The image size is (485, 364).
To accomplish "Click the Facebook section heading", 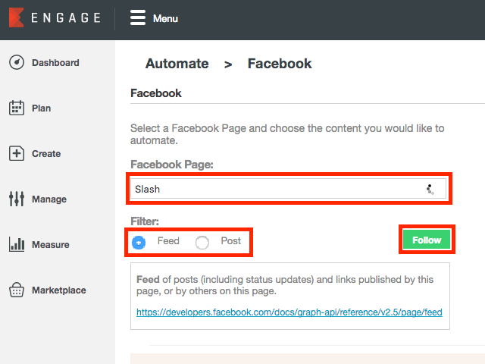I will tap(156, 93).
